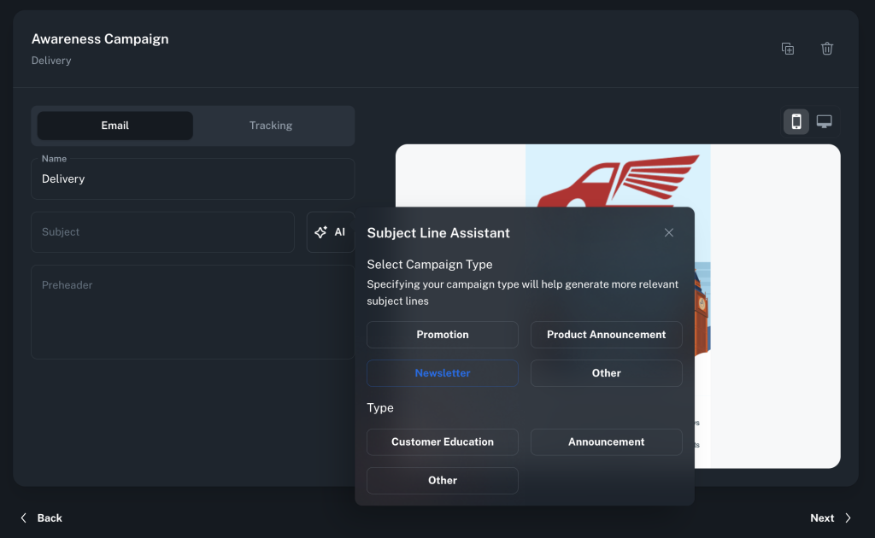The width and height of the screenshot is (875, 538).
Task: Switch to the Tracking tab
Action: pos(271,126)
